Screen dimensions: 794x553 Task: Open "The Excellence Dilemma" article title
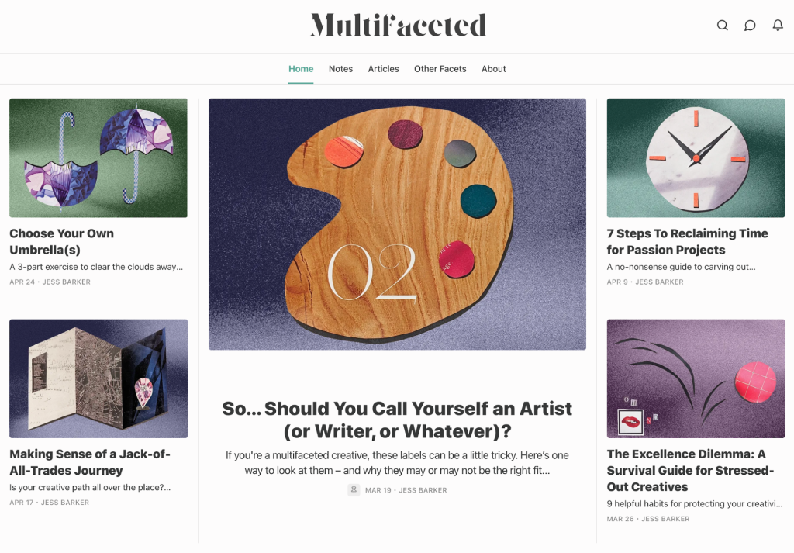tap(690, 470)
